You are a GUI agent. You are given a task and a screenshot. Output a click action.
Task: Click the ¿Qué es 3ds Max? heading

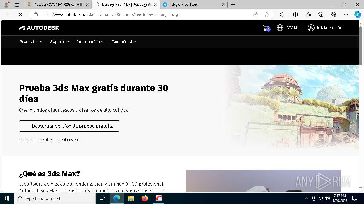pos(49,173)
